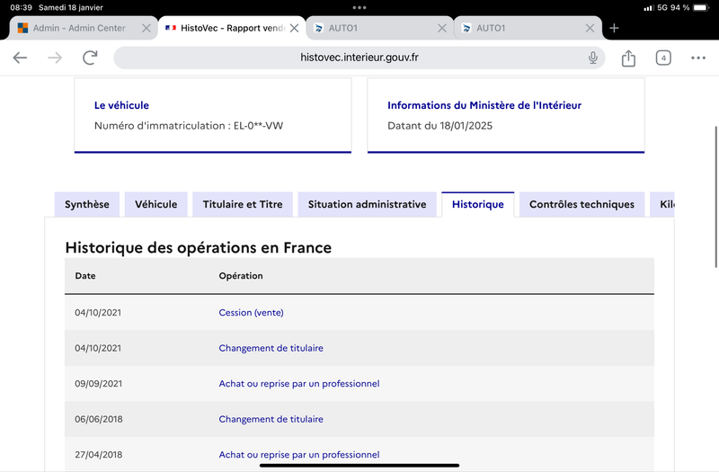Viewport: 719px width, 472px height.
Task: Open the Situation administrative tab
Action: tap(368, 205)
